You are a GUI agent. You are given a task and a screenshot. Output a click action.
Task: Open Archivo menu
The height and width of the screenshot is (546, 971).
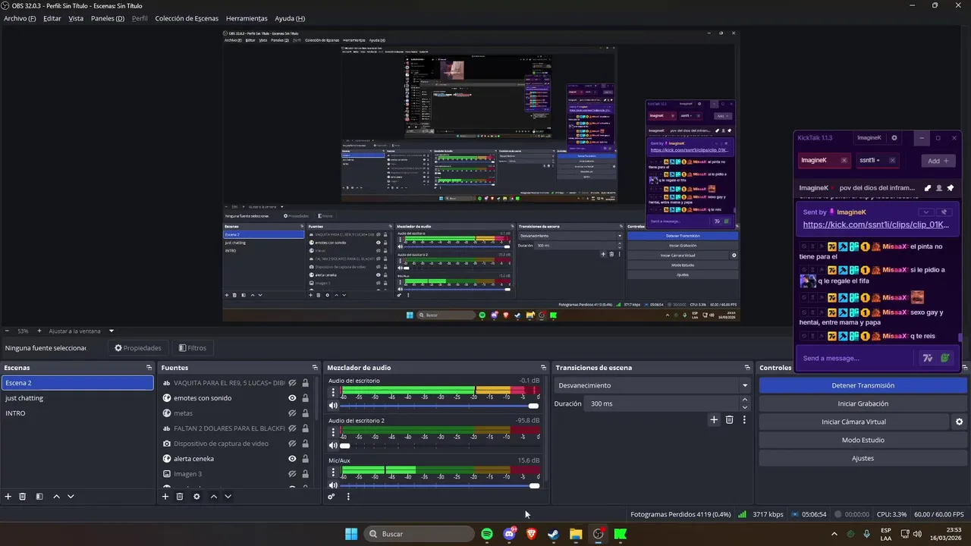coord(20,18)
